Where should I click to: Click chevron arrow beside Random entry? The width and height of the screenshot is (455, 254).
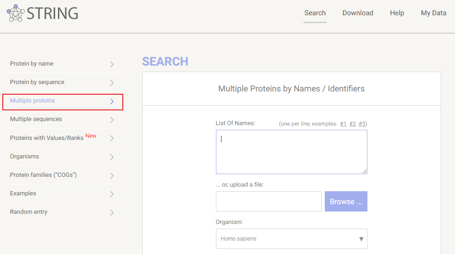coord(112,212)
